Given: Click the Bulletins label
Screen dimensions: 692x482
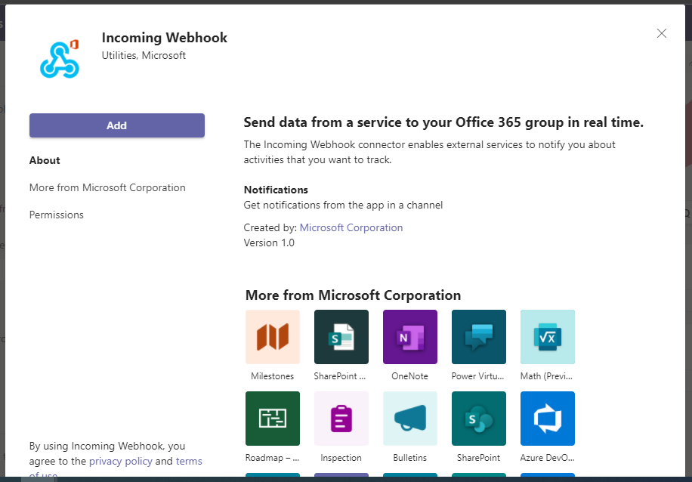Looking at the screenshot, I should 410,458.
